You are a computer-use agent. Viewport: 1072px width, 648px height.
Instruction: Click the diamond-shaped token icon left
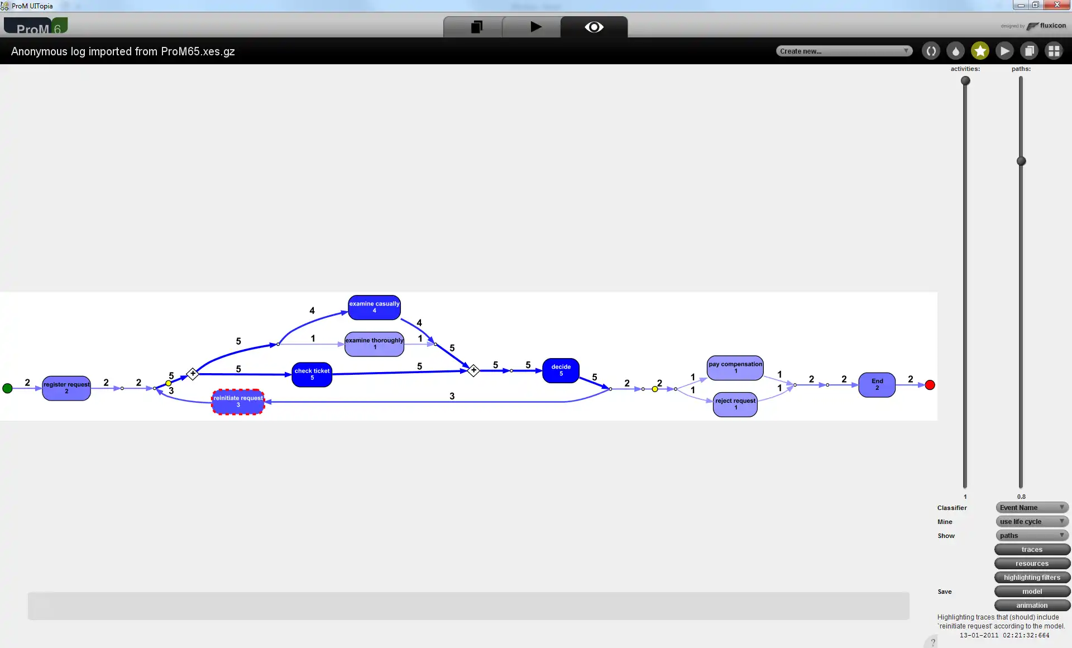(x=190, y=374)
